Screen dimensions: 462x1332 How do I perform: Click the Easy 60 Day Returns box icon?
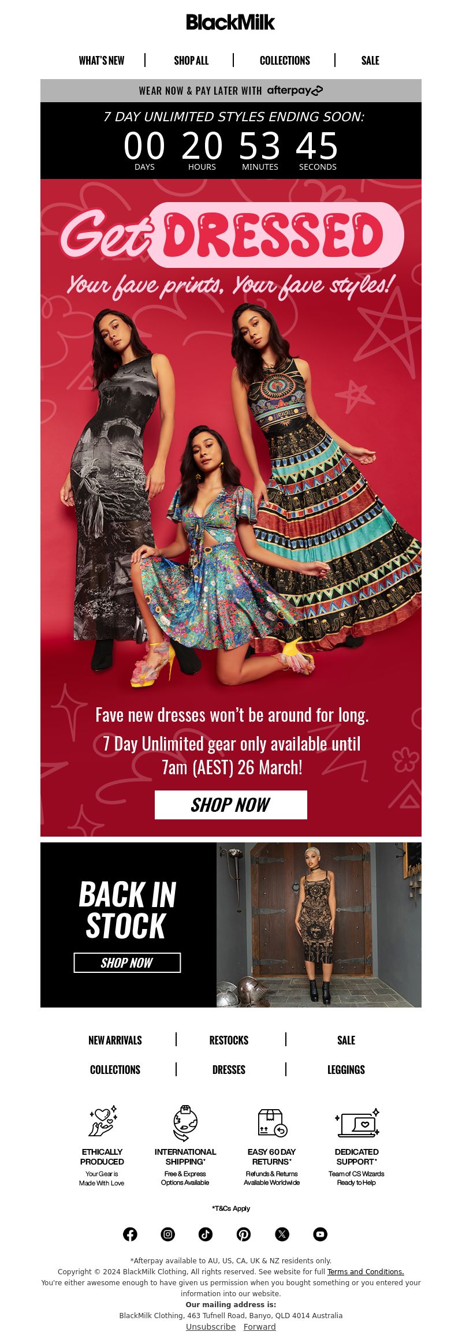(x=272, y=1122)
